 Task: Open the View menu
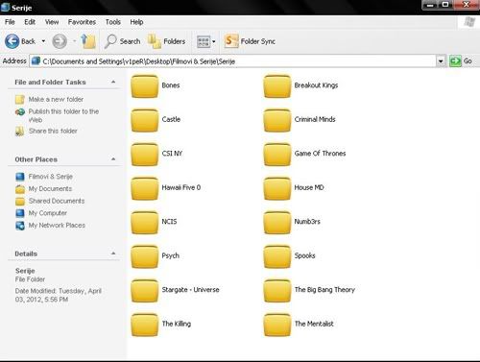(x=52, y=22)
